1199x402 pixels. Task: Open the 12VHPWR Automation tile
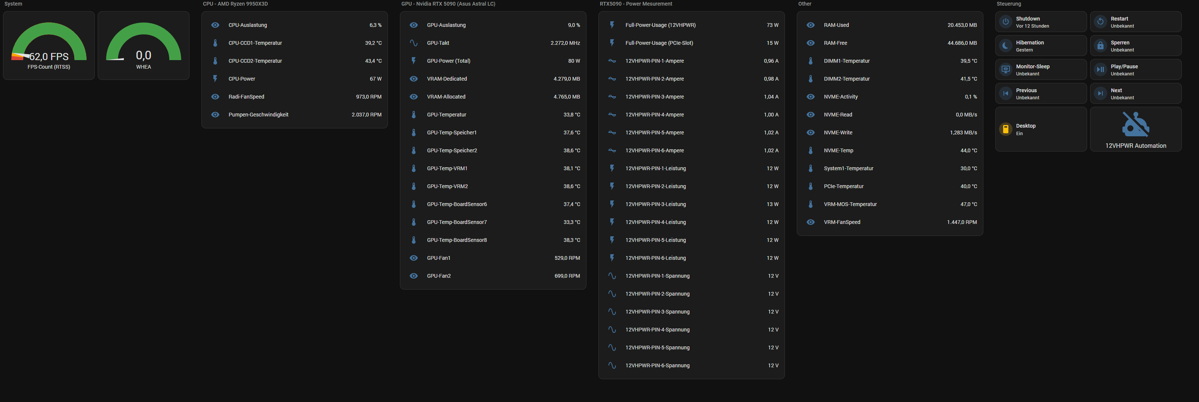pos(1136,129)
